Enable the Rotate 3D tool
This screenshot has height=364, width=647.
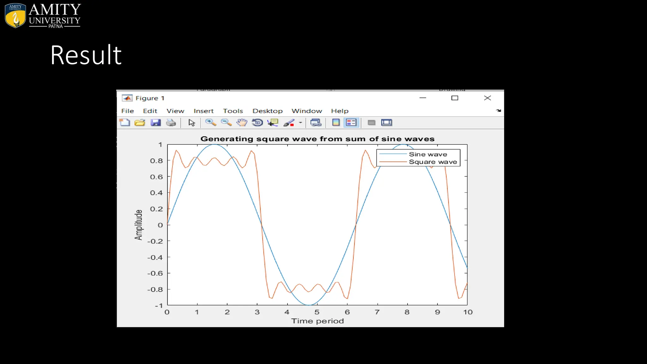tap(257, 123)
